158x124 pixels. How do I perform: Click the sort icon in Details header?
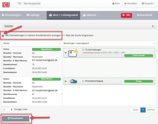pos(60,44)
